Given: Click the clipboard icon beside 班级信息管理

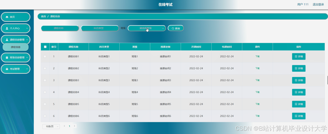Looking at the screenshot, I should tap(7, 57).
